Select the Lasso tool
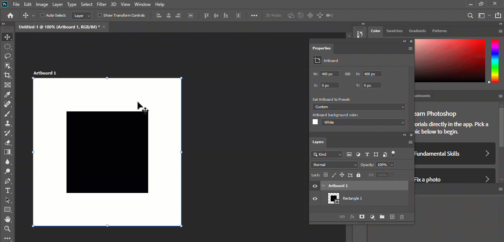The image size is (504, 242). (7, 56)
